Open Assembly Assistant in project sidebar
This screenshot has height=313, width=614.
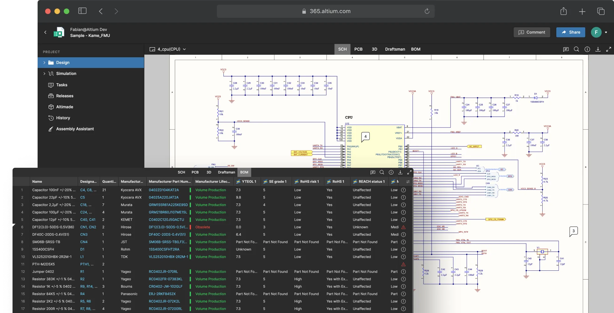75,129
